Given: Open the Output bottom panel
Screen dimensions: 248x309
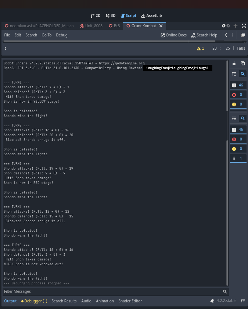Looking at the screenshot, I should tap(10, 301).
